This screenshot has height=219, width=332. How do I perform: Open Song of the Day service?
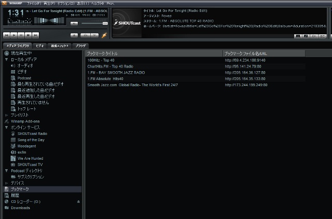[x=31, y=140]
